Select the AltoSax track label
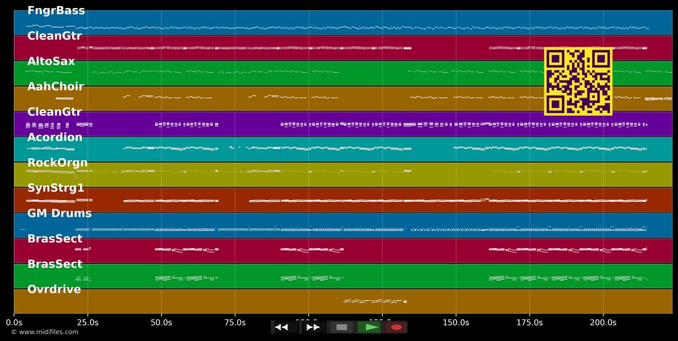This screenshot has width=678, height=341. tap(51, 62)
